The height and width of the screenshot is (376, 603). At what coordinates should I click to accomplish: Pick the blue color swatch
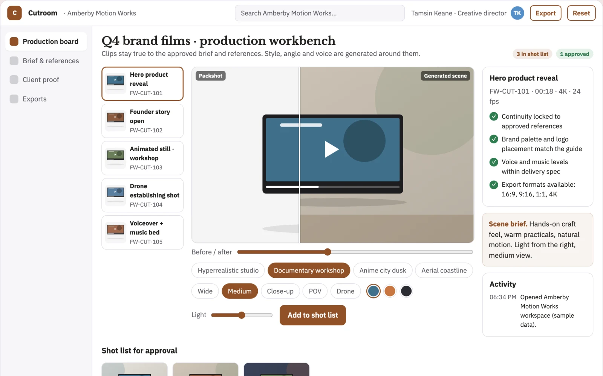[373, 291]
